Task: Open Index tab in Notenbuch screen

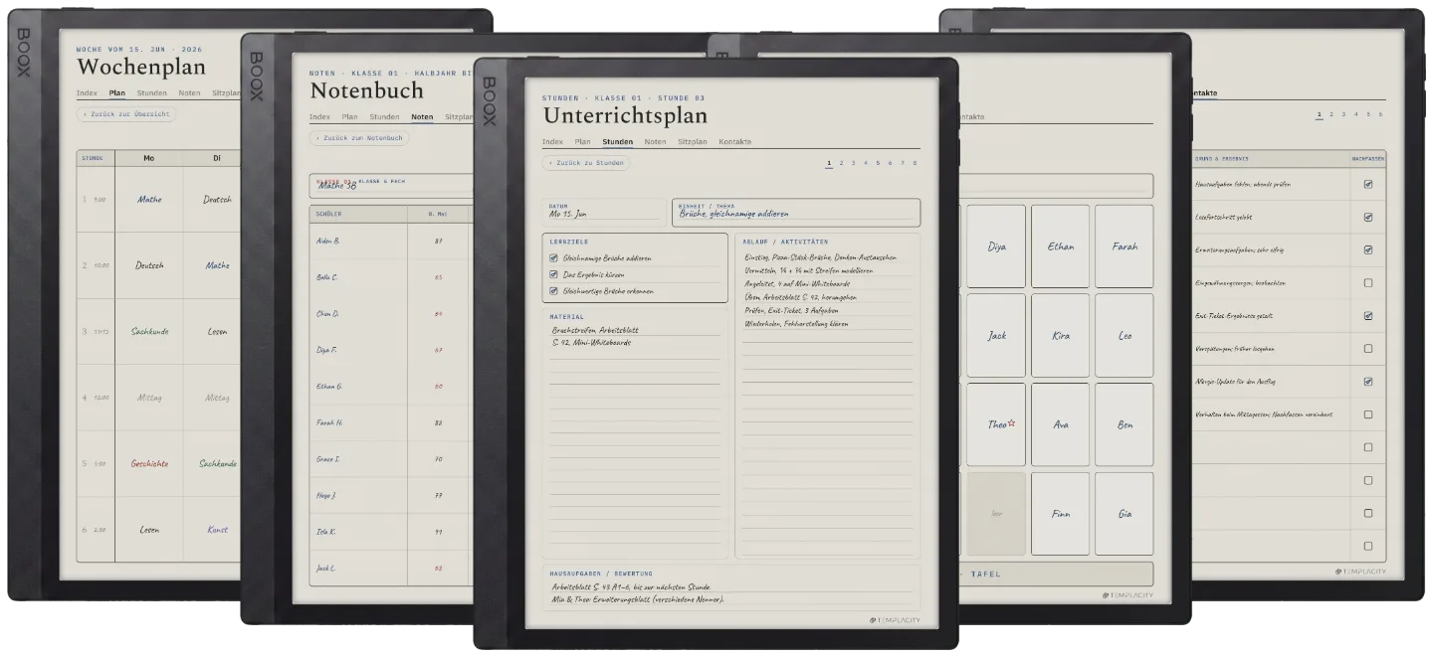Action: pos(319,117)
